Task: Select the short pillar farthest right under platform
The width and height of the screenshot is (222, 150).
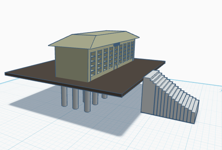Action: pyautogui.click(x=104, y=96)
